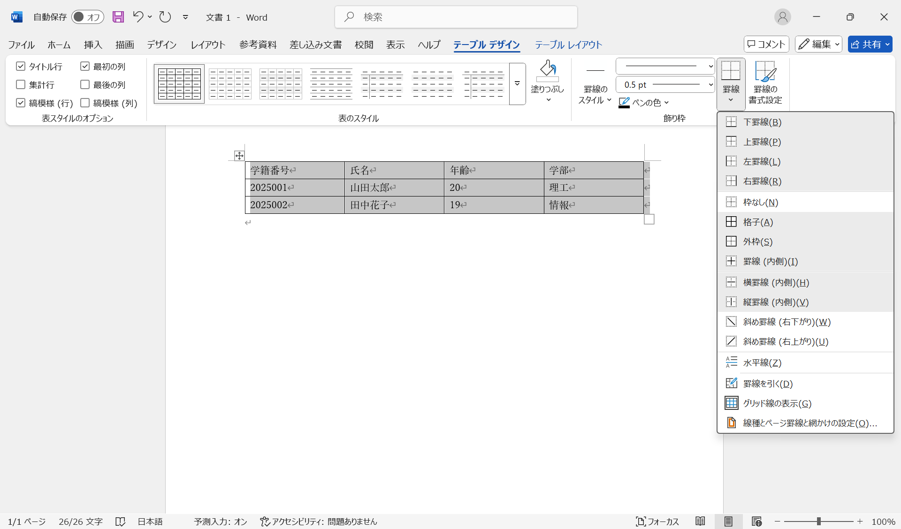The image size is (901, 529).
Task: Click inside the 検索 search box
Action: [455, 17]
